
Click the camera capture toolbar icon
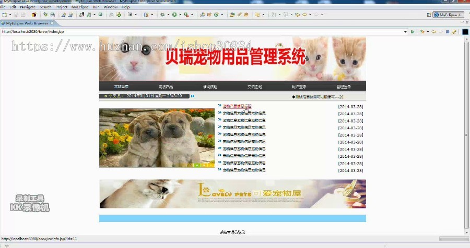click(x=130, y=15)
